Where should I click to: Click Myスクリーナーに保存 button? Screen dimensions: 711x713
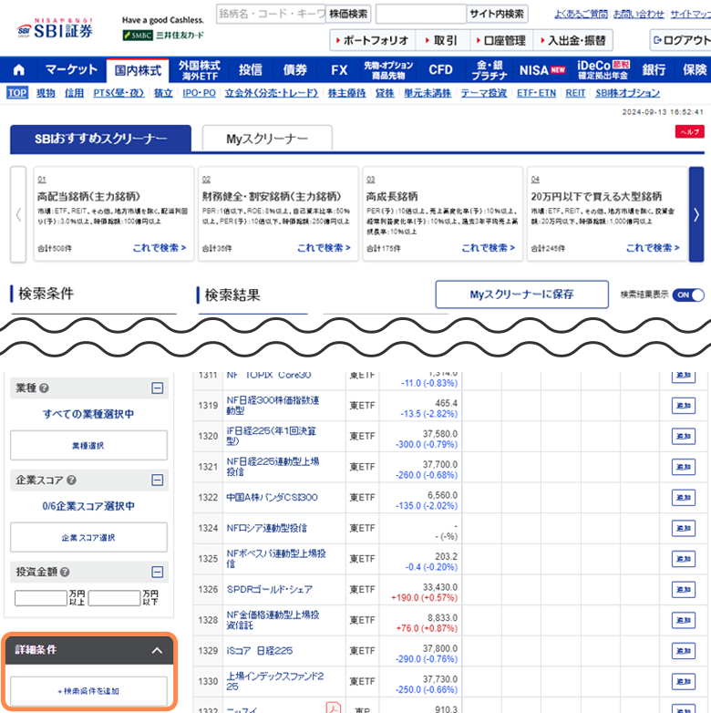pyautogui.click(x=521, y=294)
